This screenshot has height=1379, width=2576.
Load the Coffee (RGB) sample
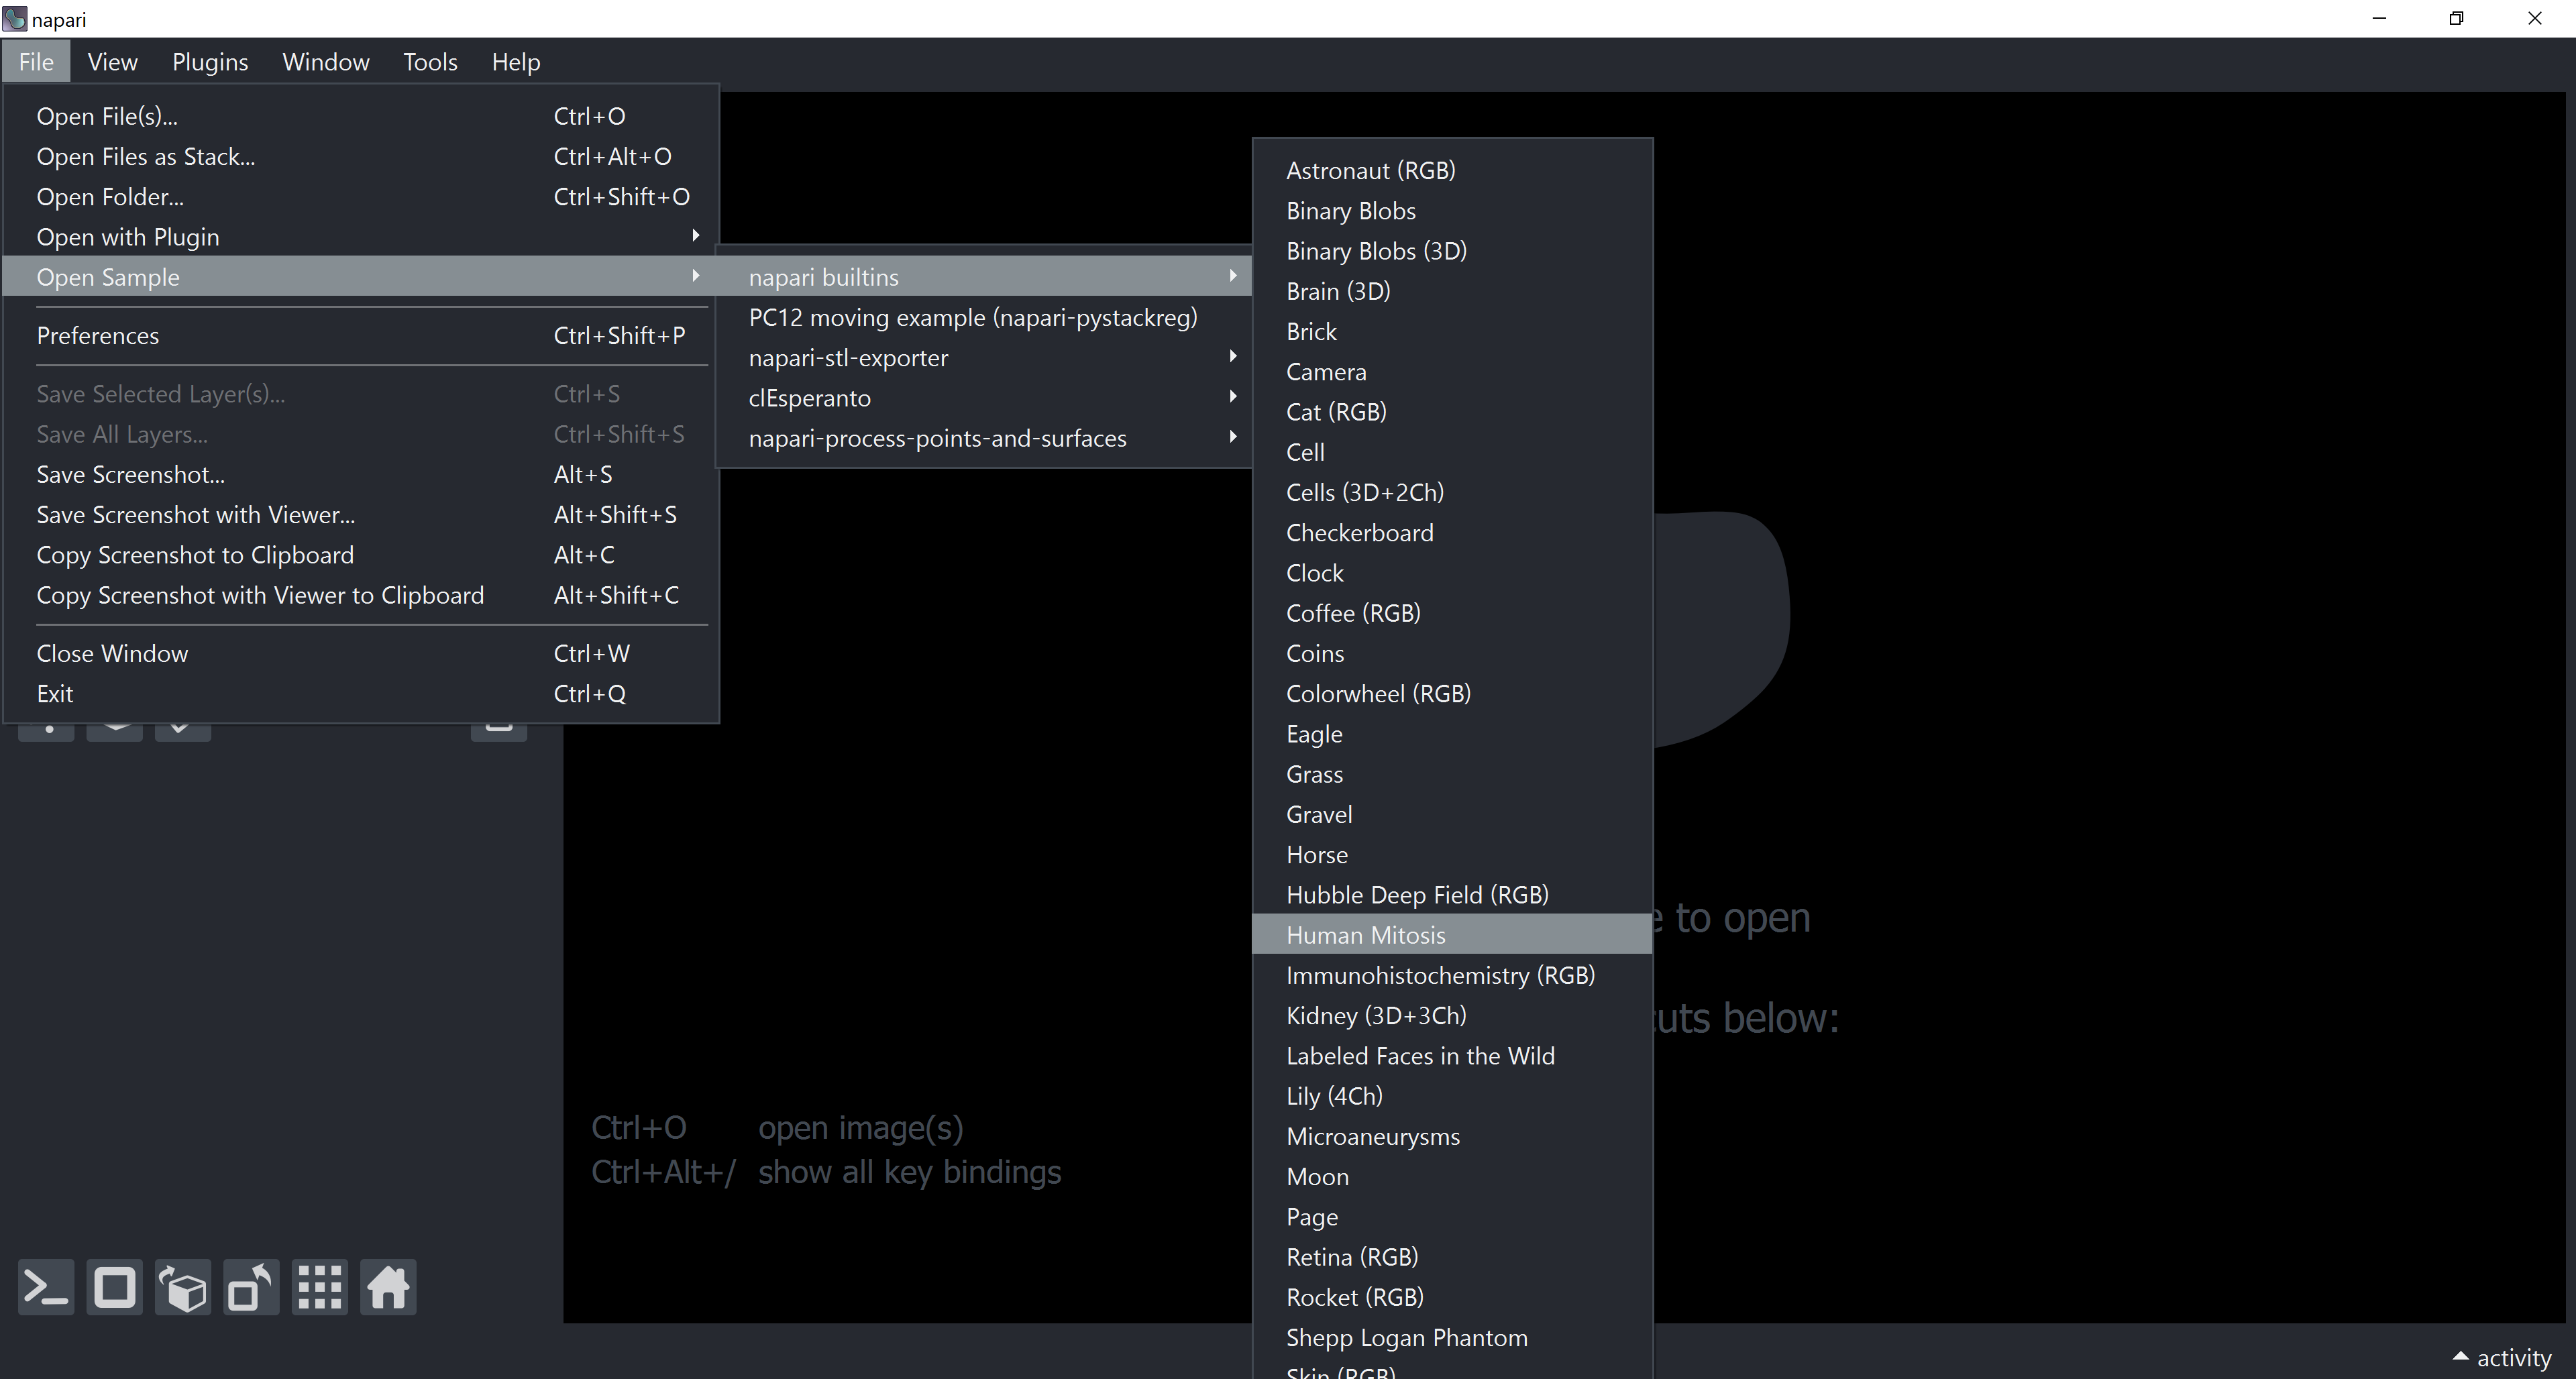pyautogui.click(x=1452, y=613)
